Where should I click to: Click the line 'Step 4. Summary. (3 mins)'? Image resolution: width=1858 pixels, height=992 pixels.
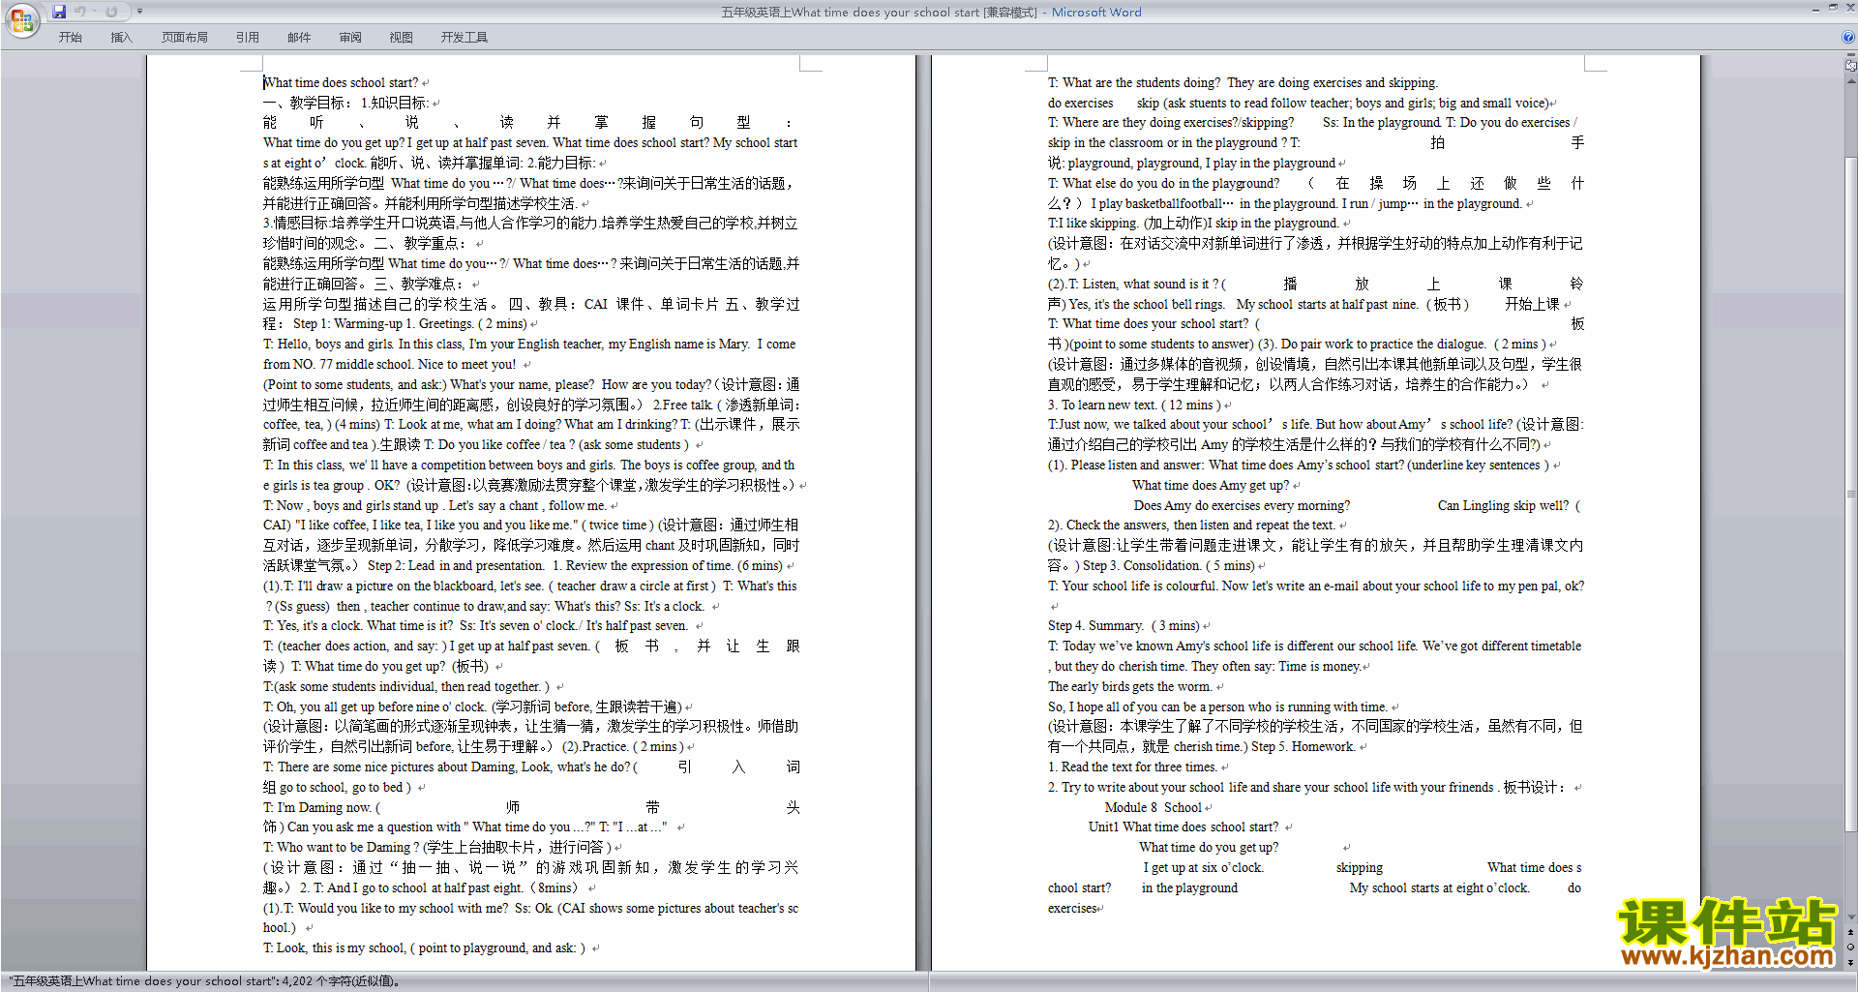[1124, 626]
